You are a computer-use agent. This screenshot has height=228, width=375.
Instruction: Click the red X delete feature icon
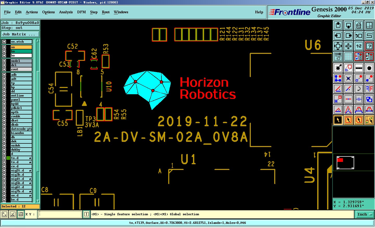click(x=348, y=78)
